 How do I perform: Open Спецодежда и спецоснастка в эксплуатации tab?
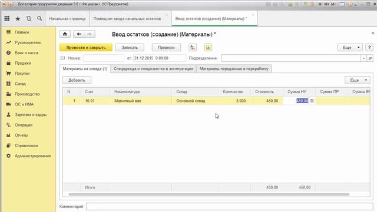(x=153, y=69)
